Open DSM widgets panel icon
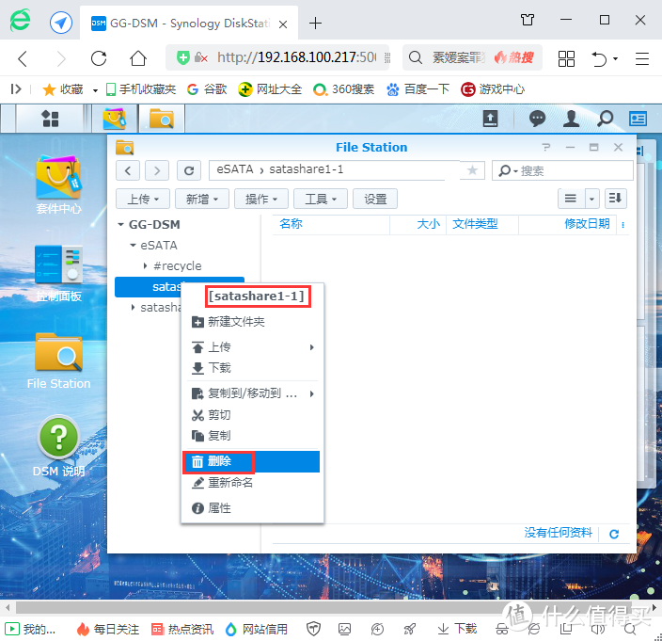Viewport: 662px width, 641px height. pos(638,119)
